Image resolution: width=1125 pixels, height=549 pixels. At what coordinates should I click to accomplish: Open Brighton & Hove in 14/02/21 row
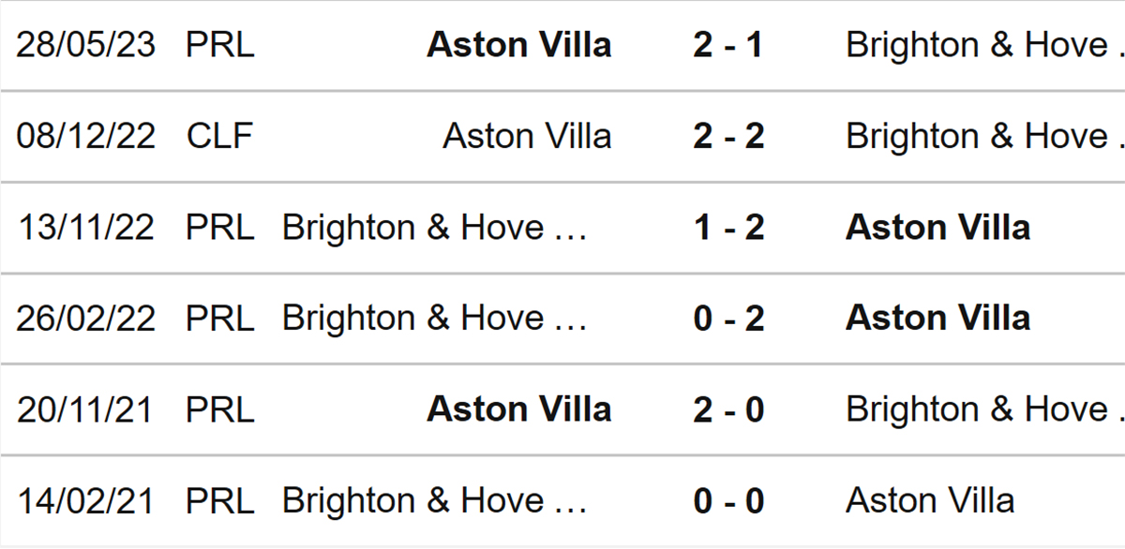[434, 501]
